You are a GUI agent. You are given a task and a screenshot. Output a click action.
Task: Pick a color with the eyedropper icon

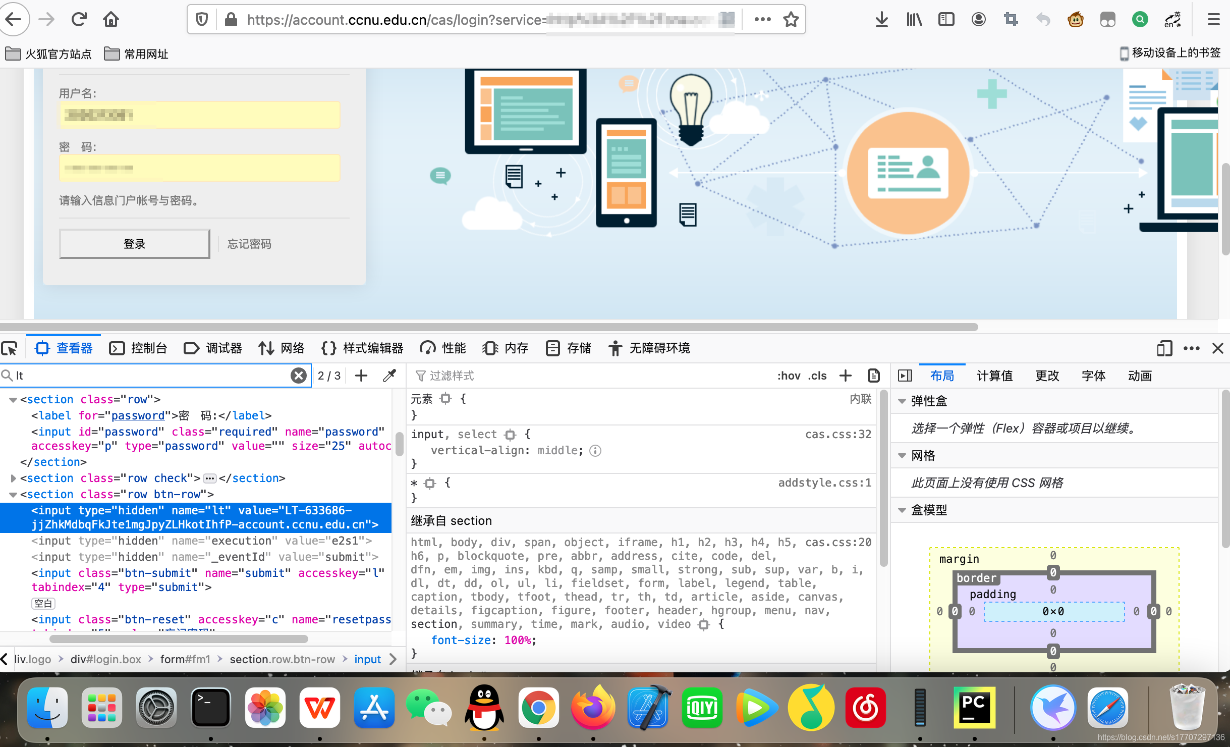pos(389,376)
